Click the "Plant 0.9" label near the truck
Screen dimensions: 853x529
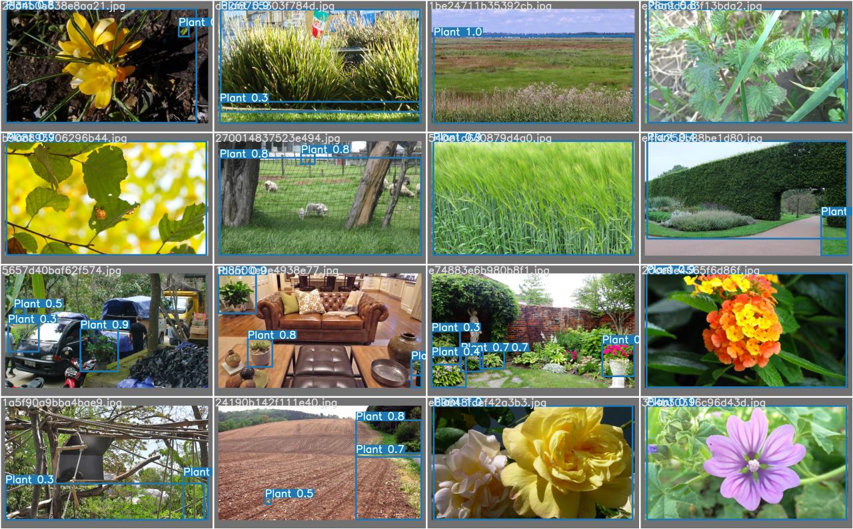point(105,325)
